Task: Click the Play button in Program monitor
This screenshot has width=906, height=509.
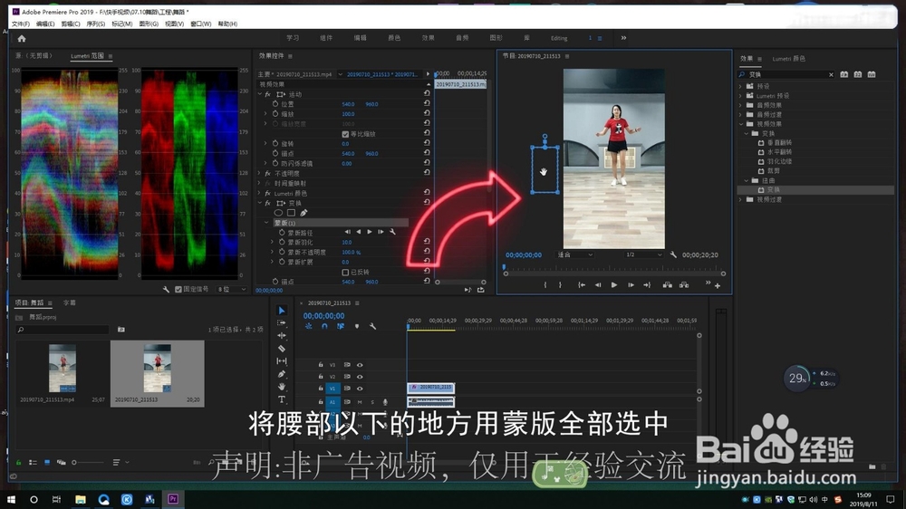Action: click(x=613, y=284)
